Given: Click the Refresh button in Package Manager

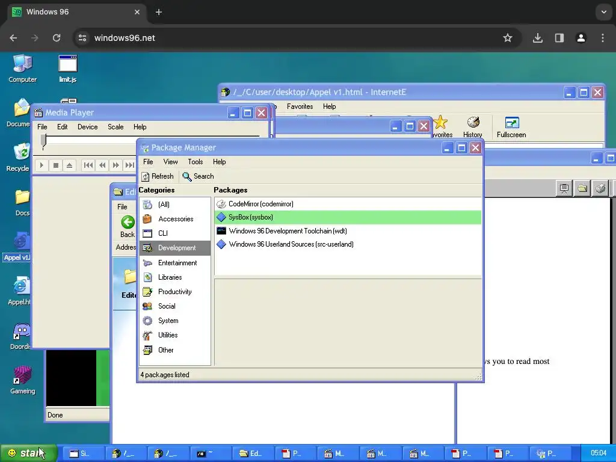Looking at the screenshot, I should (x=158, y=176).
